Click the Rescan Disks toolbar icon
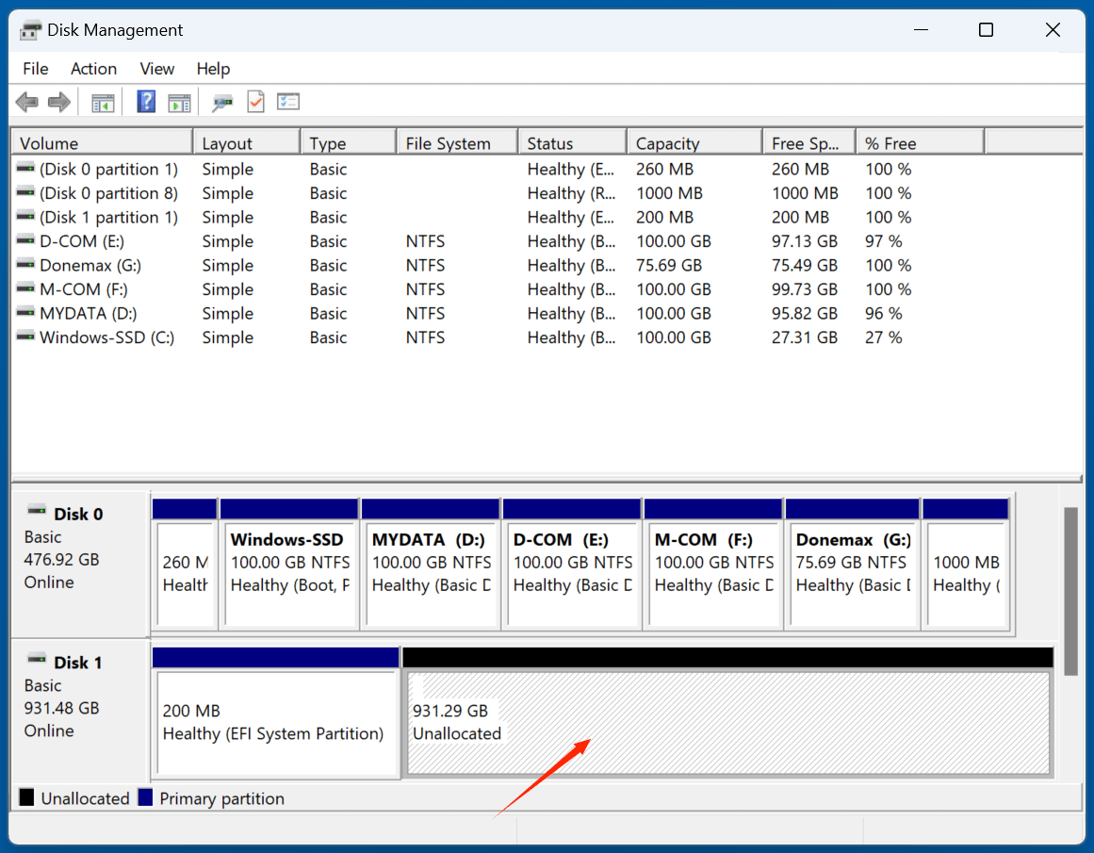 221,101
